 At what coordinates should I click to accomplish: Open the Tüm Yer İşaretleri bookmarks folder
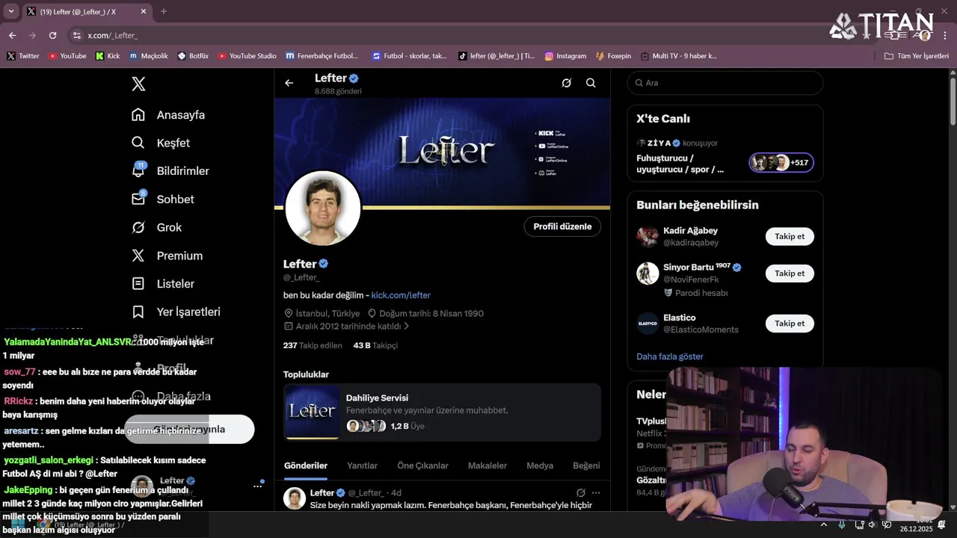917,56
